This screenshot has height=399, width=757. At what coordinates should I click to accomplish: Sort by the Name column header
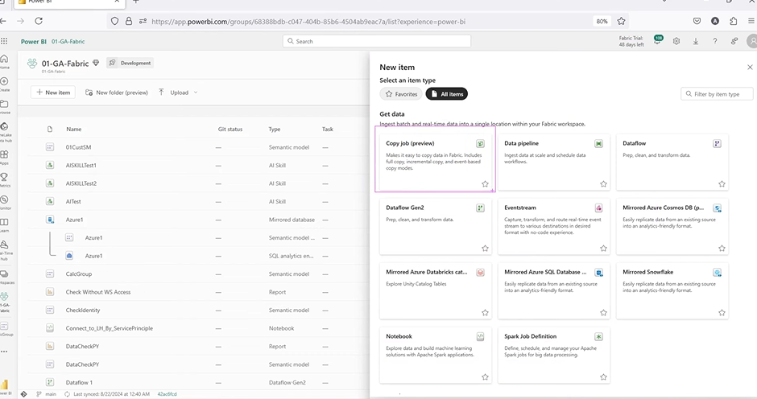[73, 129]
